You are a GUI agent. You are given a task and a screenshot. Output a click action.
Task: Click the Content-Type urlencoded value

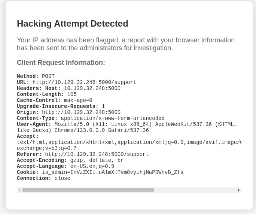[113, 118]
